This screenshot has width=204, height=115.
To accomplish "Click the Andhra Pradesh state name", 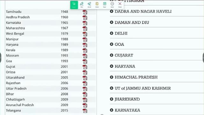I will [x=18, y=17].
